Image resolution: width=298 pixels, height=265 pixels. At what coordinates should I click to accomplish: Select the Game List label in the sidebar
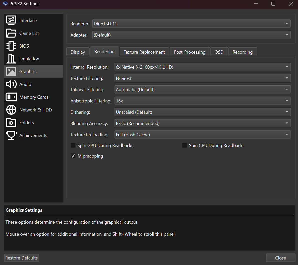click(x=29, y=33)
